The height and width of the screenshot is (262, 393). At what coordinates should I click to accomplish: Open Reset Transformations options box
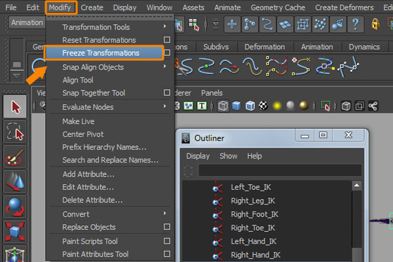tap(167, 39)
